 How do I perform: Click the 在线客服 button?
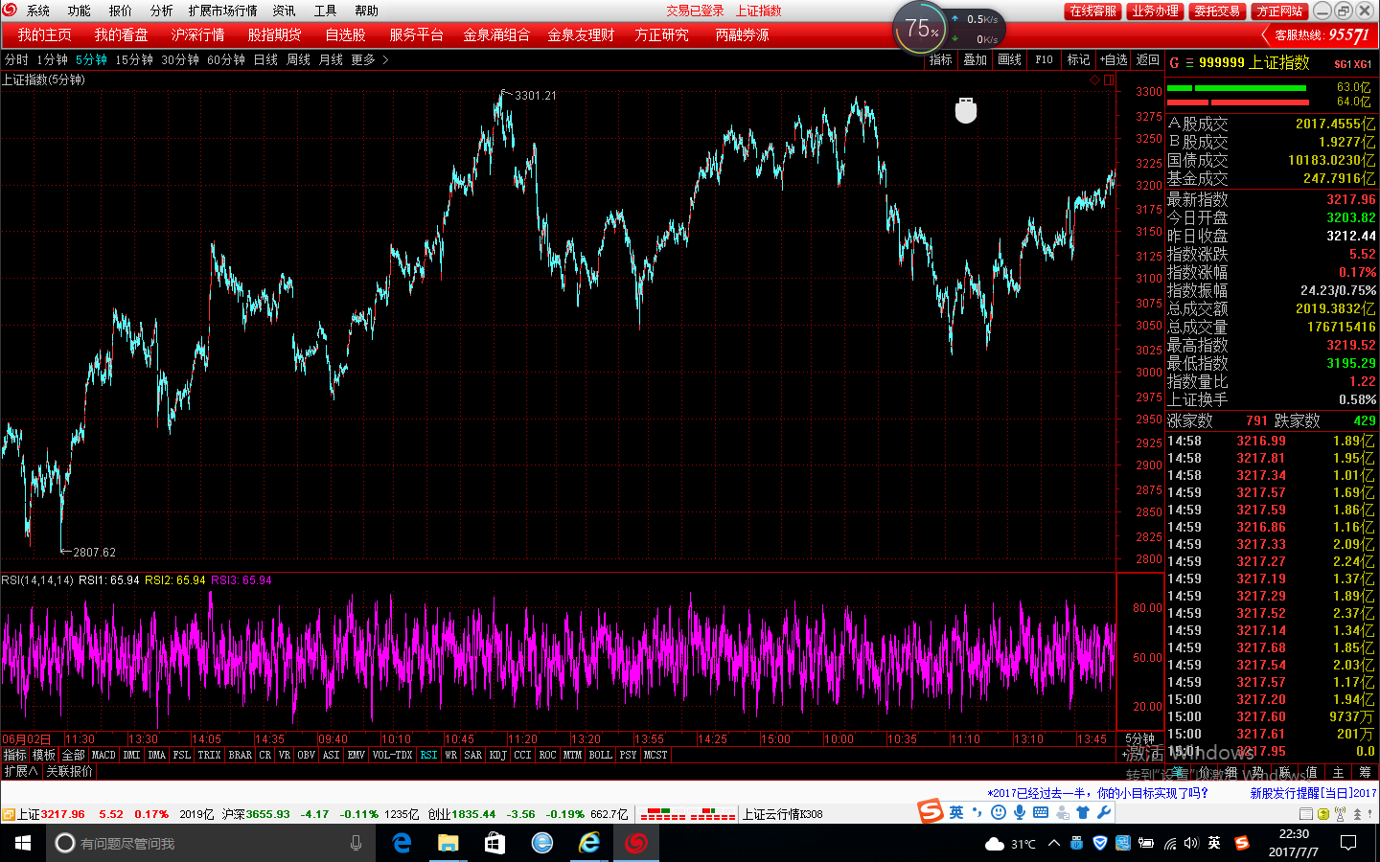pos(1093,11)
